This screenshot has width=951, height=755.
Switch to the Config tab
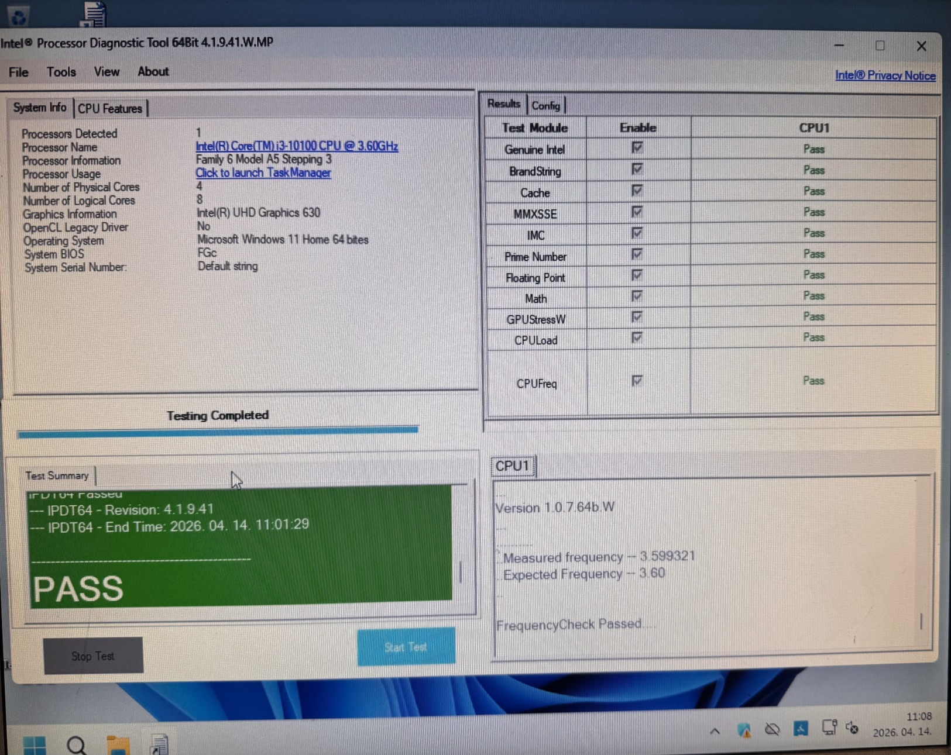[545, 105]
